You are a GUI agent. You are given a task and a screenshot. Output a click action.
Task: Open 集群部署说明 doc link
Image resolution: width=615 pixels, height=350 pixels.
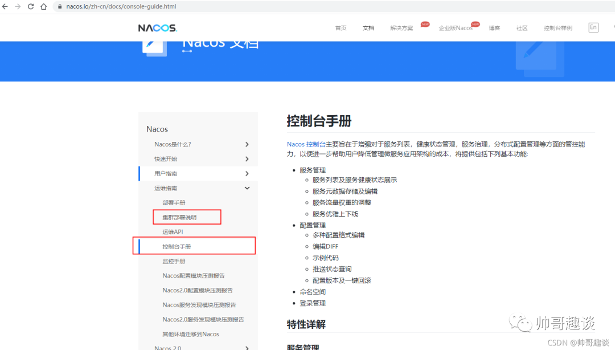coord(179,217)
